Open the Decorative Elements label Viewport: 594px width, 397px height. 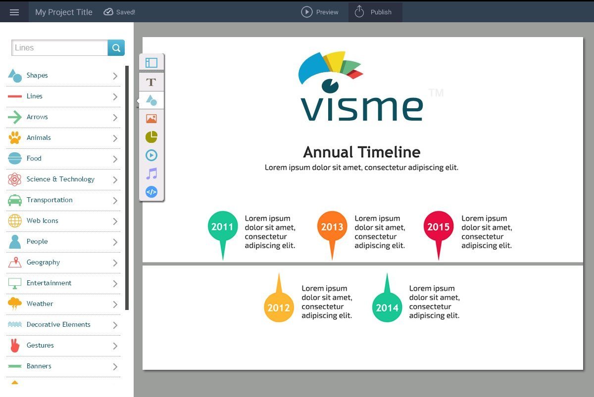58,324
